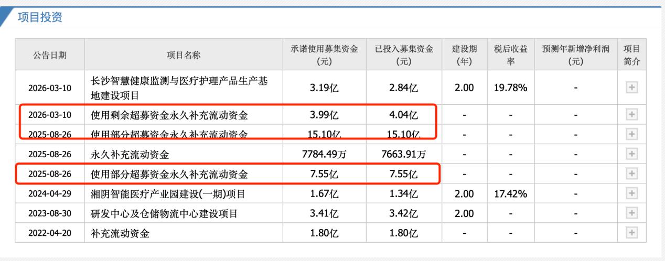
Task: Click the 公告日期 column header
Action: (50, 55)
